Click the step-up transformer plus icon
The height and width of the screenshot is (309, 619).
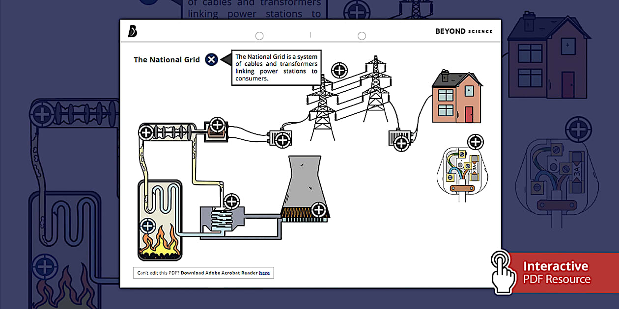[282, 140]
